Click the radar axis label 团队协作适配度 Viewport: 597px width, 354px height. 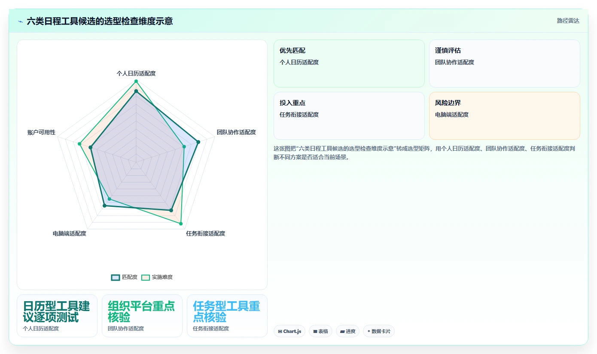[x=236, y=132]
